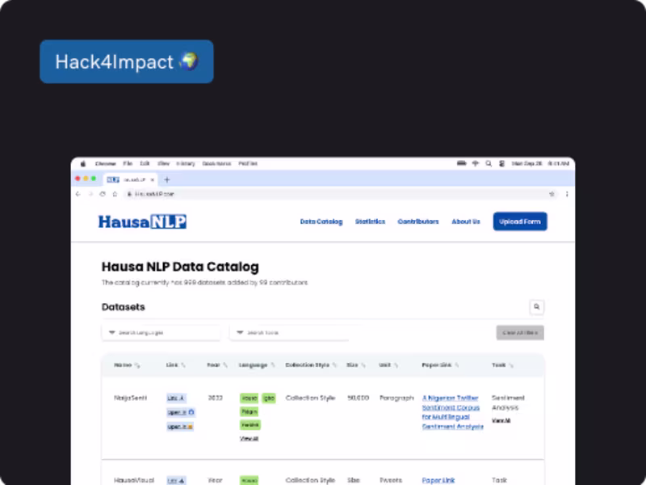Click the HausaVisual dataset name
The width and height of the screenshot is (646, 485).
coord(134,480)
